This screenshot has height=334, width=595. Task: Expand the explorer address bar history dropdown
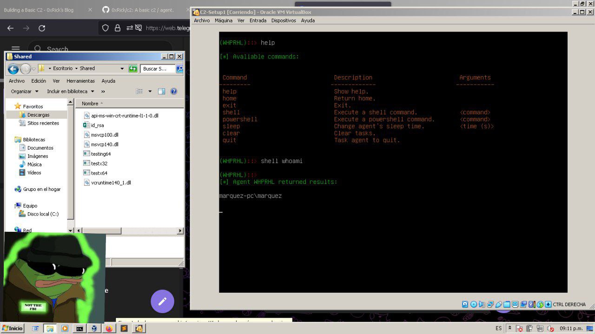tap(122, 69)
